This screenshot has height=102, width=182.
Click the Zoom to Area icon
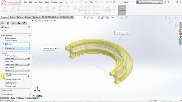pyautogui.click(x=88, y=18)
